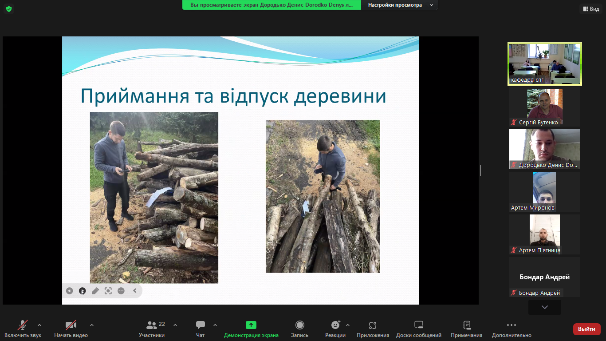Open Дополнительно more options menu

[x=511, y=329]
